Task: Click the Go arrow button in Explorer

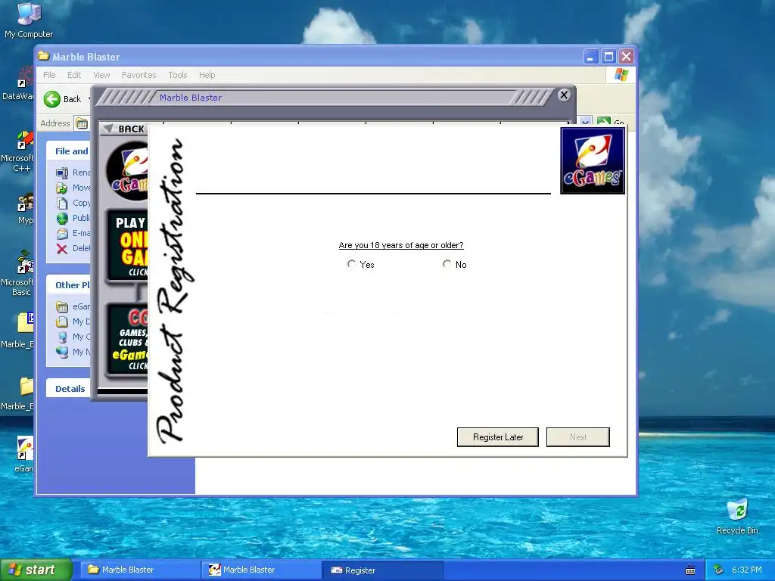Action: 603,122
